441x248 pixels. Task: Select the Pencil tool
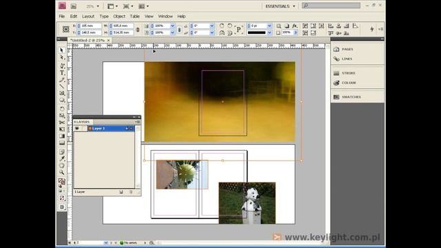click(62, 80)
